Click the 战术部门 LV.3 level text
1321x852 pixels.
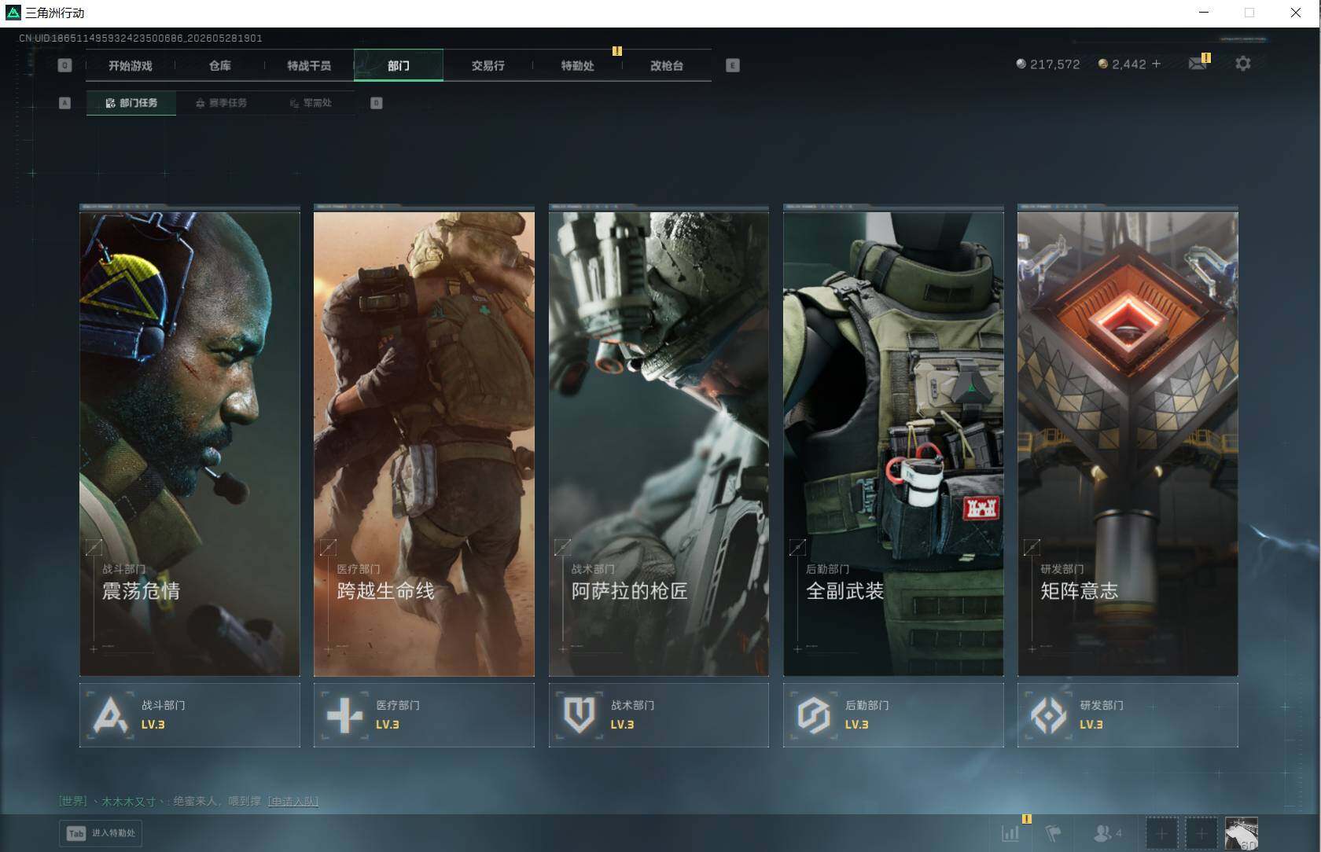pyautogui.click(x=622, y=725)
